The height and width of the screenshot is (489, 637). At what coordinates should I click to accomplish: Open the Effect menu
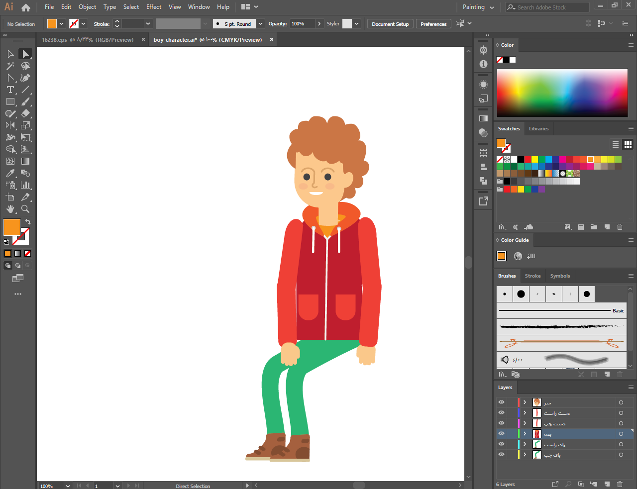coord(154,7)
